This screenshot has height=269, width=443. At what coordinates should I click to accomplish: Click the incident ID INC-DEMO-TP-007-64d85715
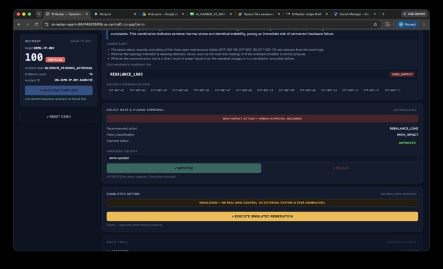[74, 80]
